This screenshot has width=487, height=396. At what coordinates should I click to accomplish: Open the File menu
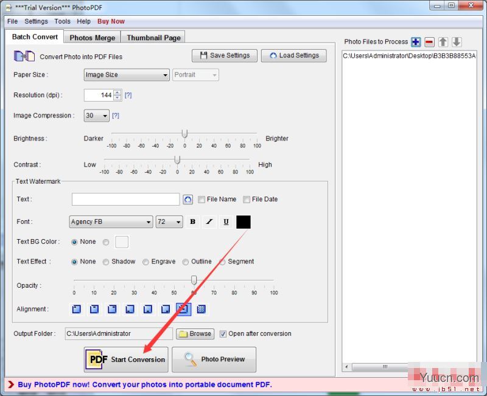coord(12,21)
